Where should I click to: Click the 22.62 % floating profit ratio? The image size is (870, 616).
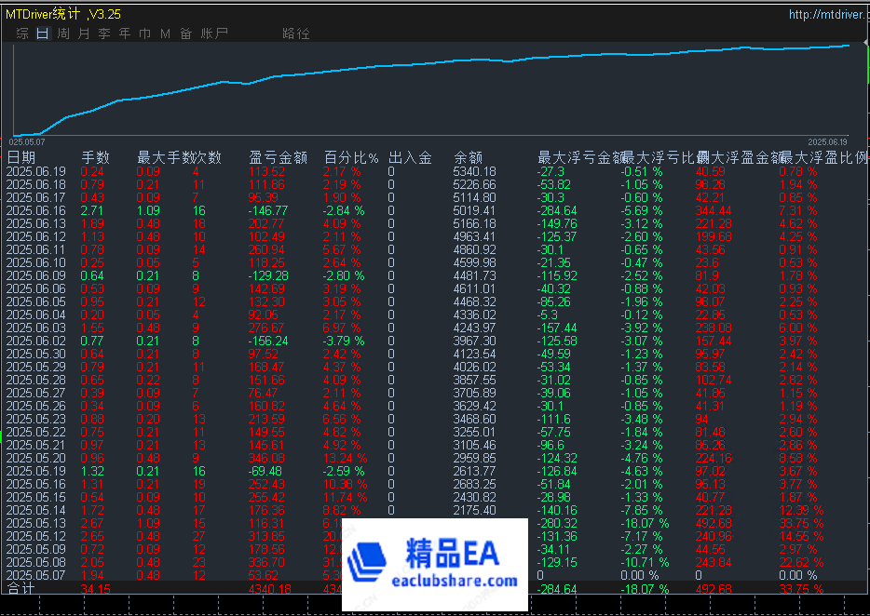(x=802, y=562)
